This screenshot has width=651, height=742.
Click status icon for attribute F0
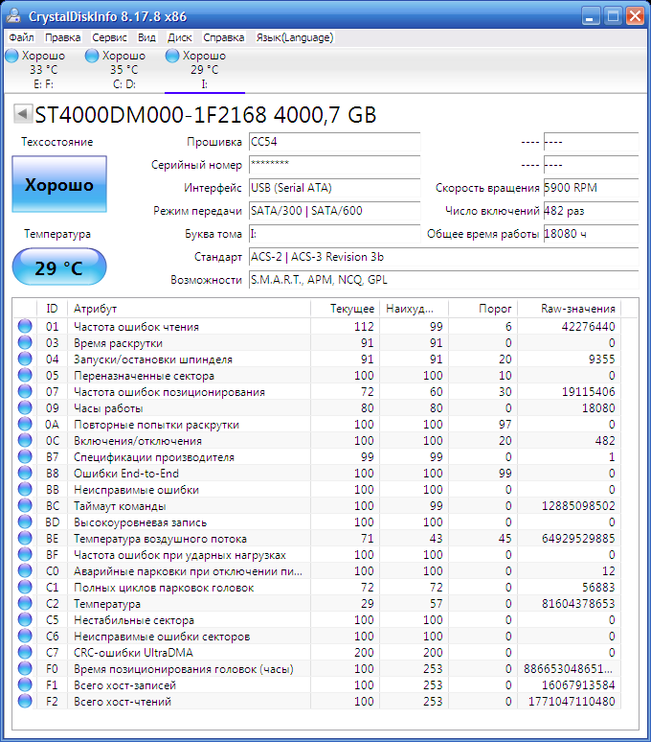[25, 668]
